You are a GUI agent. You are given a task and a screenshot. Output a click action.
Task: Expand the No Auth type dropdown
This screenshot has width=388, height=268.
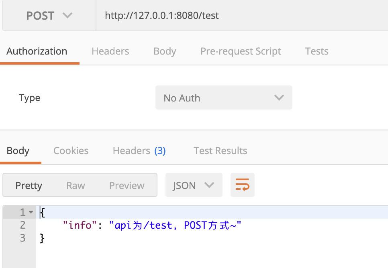point(223,97)
